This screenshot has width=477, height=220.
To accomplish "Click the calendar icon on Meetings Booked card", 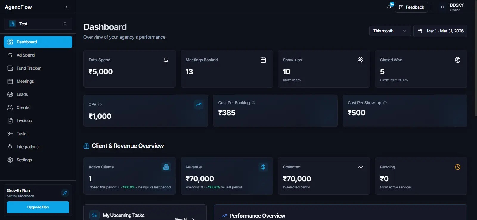I will pos(263,60).
